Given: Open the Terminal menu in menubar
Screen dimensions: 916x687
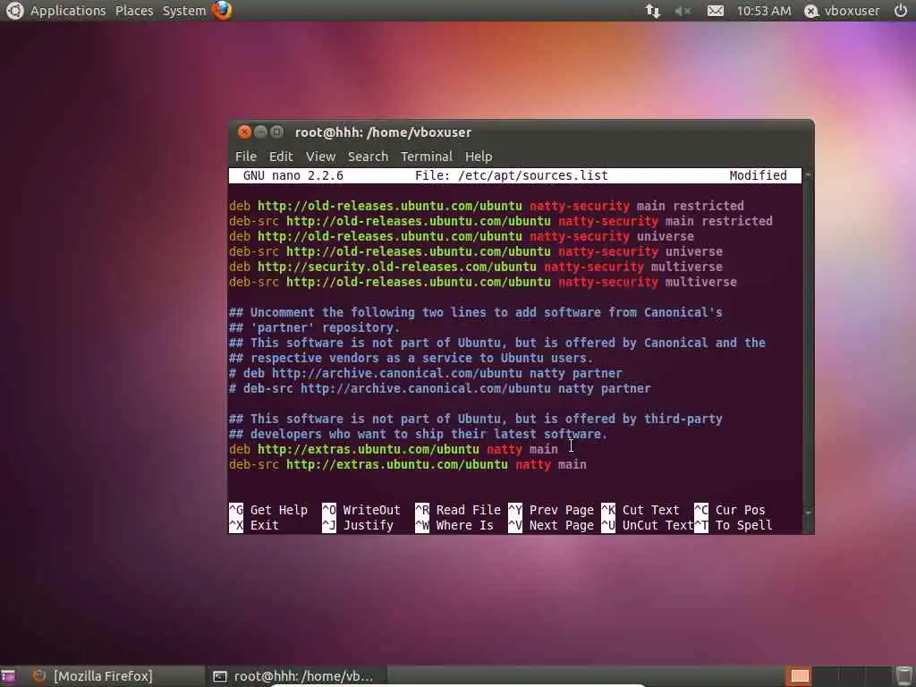Looking at the screenshot, I should point(427,157).
